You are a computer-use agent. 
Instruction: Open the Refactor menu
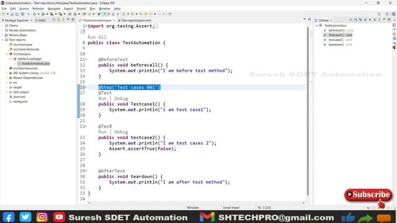coord(38,9)
